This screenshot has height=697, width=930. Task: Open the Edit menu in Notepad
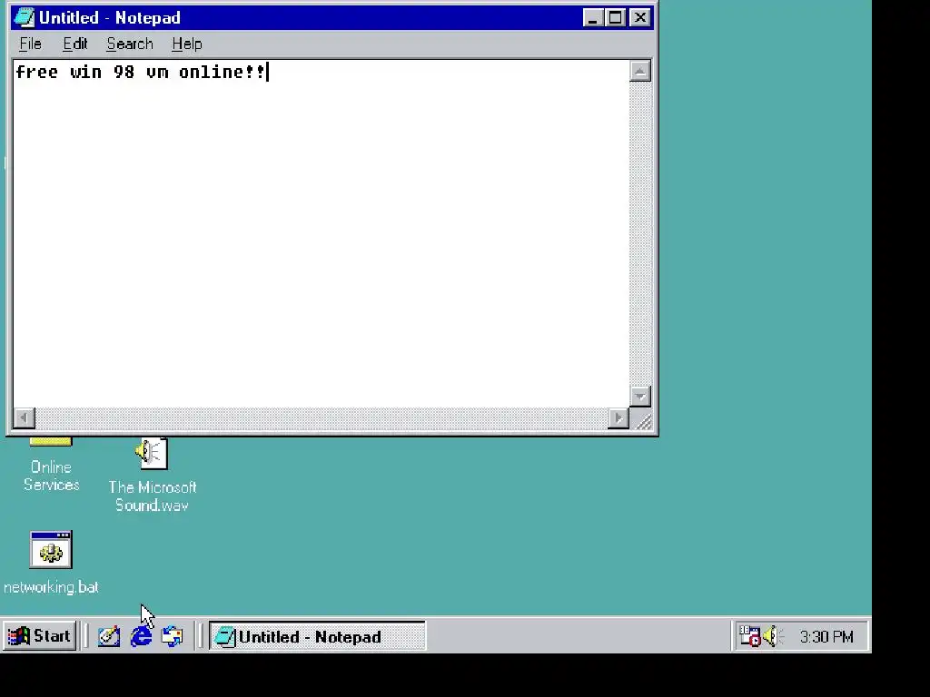[75, 44]
